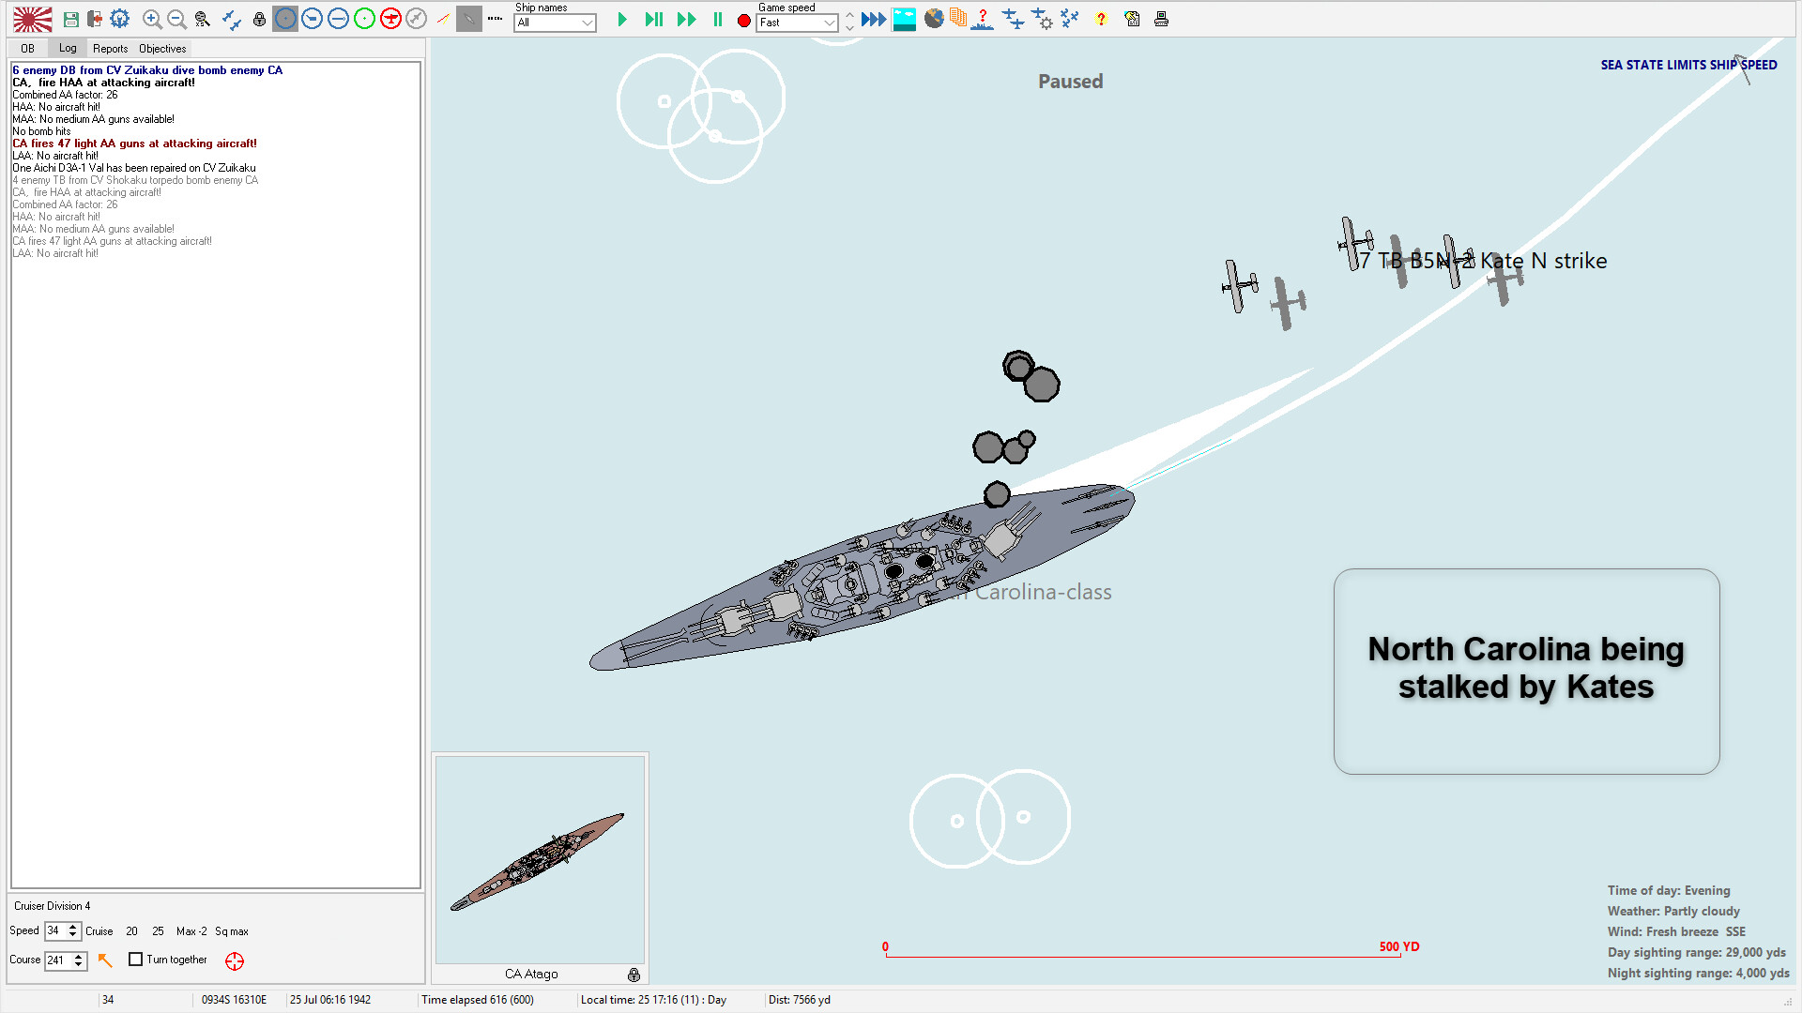
Task: Pause the simulation with the pause button
Action: (x=717, y=19)
